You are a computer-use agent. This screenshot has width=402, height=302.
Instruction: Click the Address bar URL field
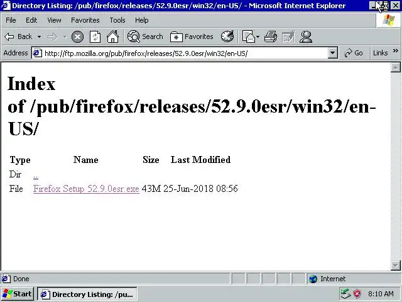[x=185, y=53]
